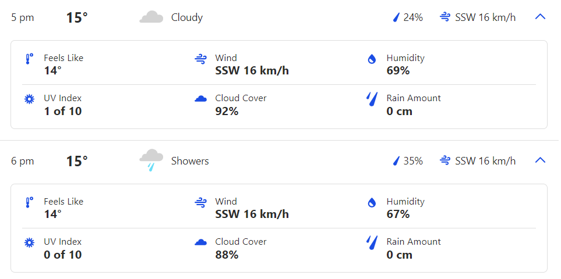Image resolution: width=561 pixels, height=279 pixels.
Task: Click the 6 pm header wind icon
Action: pyautogui.click(x=446, y=160)
